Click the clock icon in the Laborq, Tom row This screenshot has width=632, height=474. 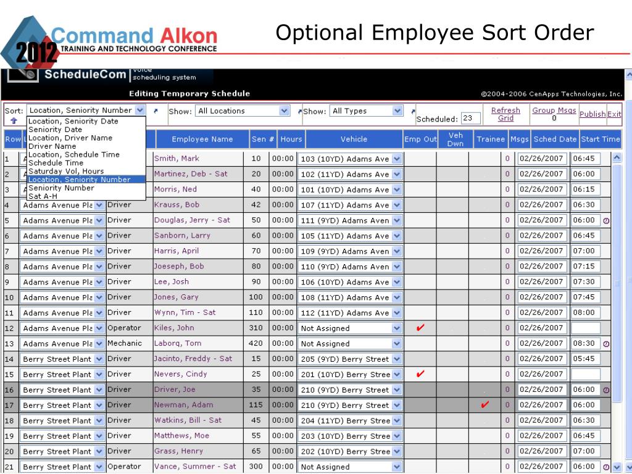coord(606,344)
